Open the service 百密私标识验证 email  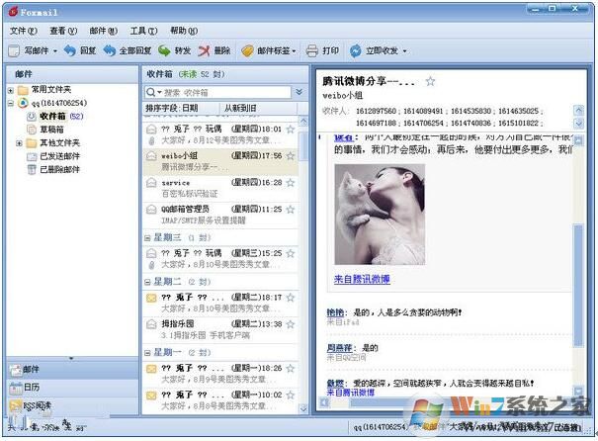220,189
